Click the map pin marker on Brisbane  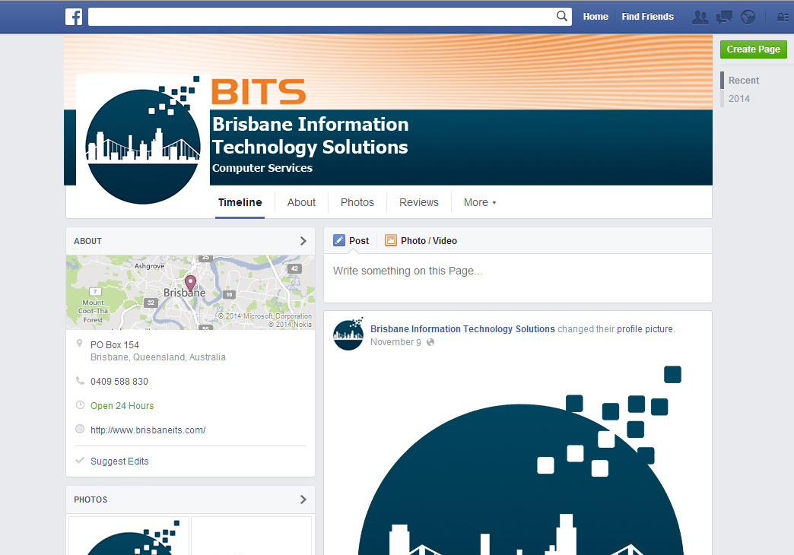point(190,284)
